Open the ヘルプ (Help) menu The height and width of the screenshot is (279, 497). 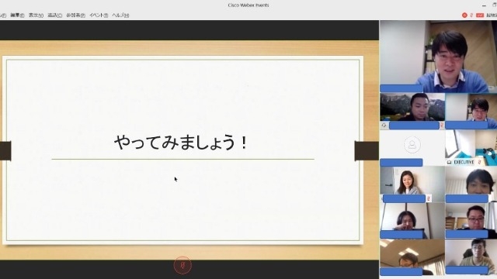tap(120, 15)
